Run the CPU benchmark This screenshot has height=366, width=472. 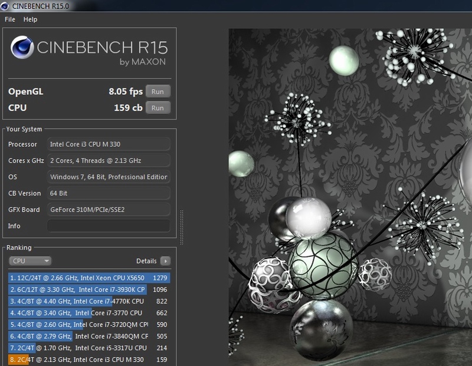[x=158, y=108]
